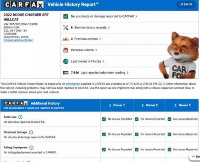Screen dimensions: 200x162
Task: Click the globe icon beside Last owned in Florida
Action: pyautogui.click(x=66, y=61)
